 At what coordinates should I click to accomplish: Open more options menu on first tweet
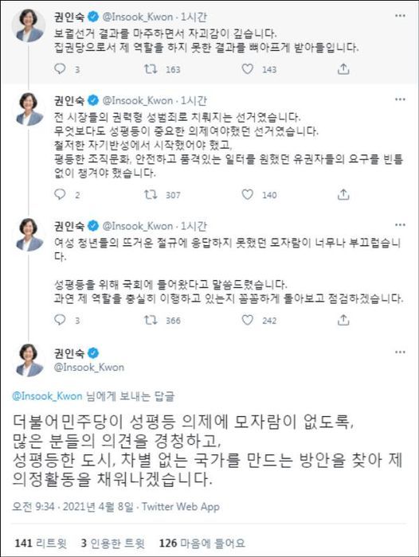pos(400,16)
